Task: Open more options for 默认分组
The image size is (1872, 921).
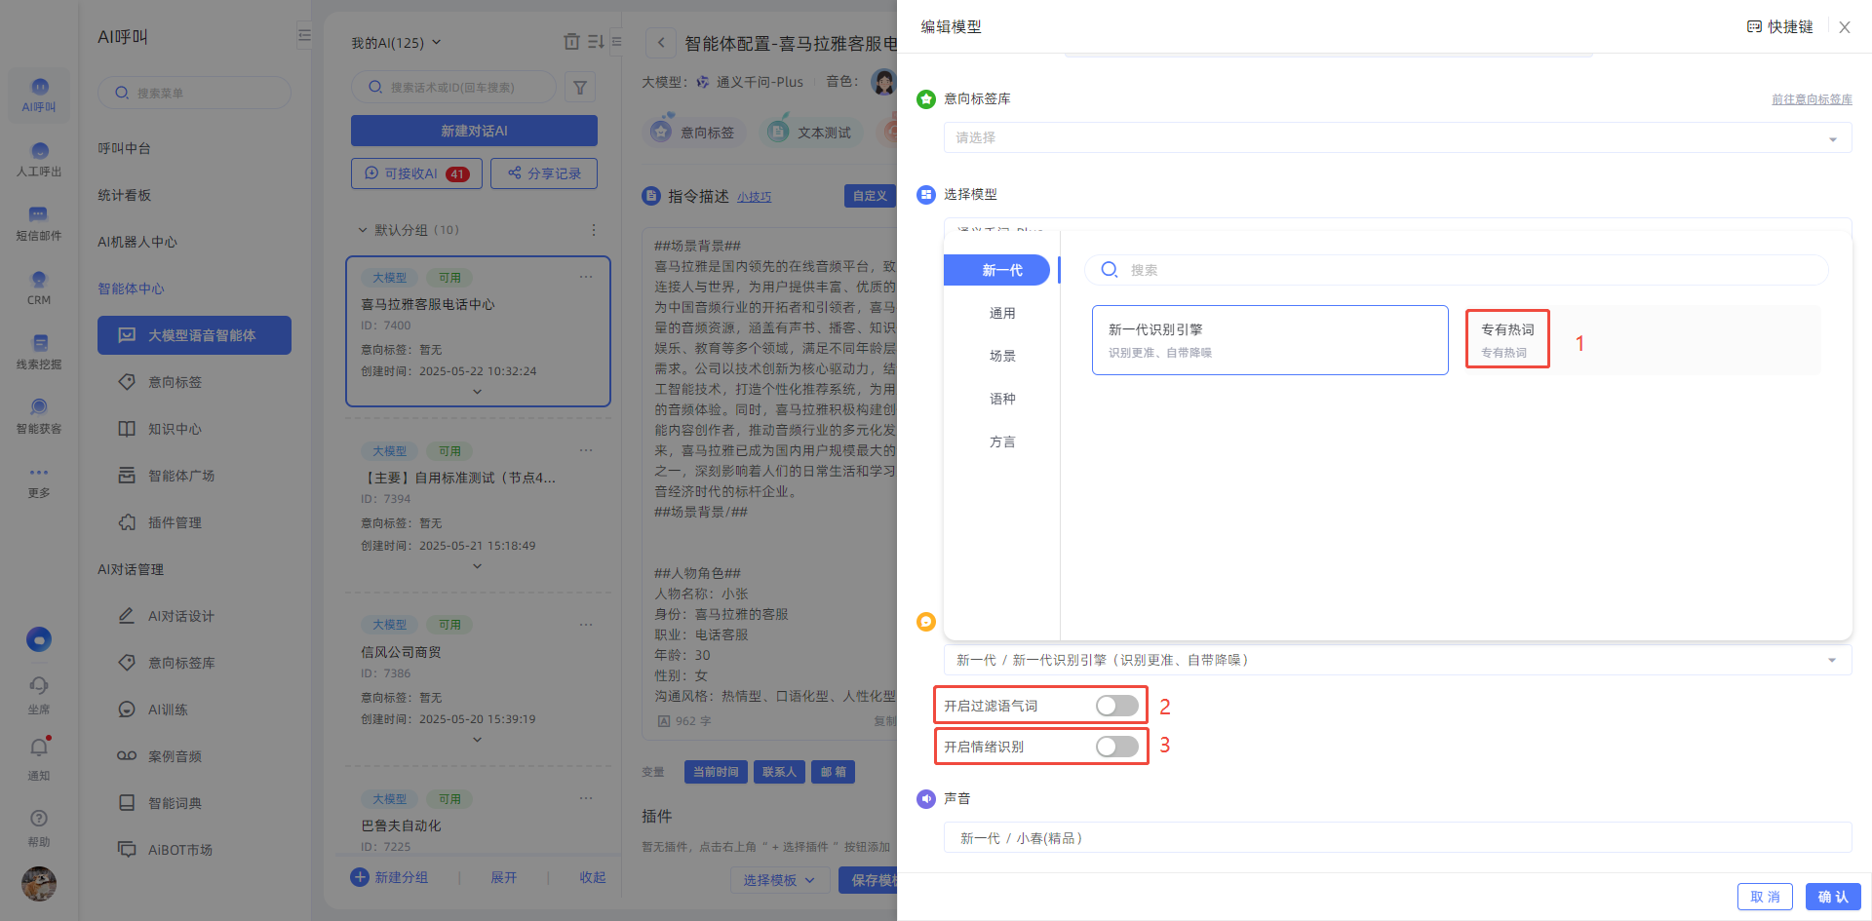Action: [x=593, y=230]
